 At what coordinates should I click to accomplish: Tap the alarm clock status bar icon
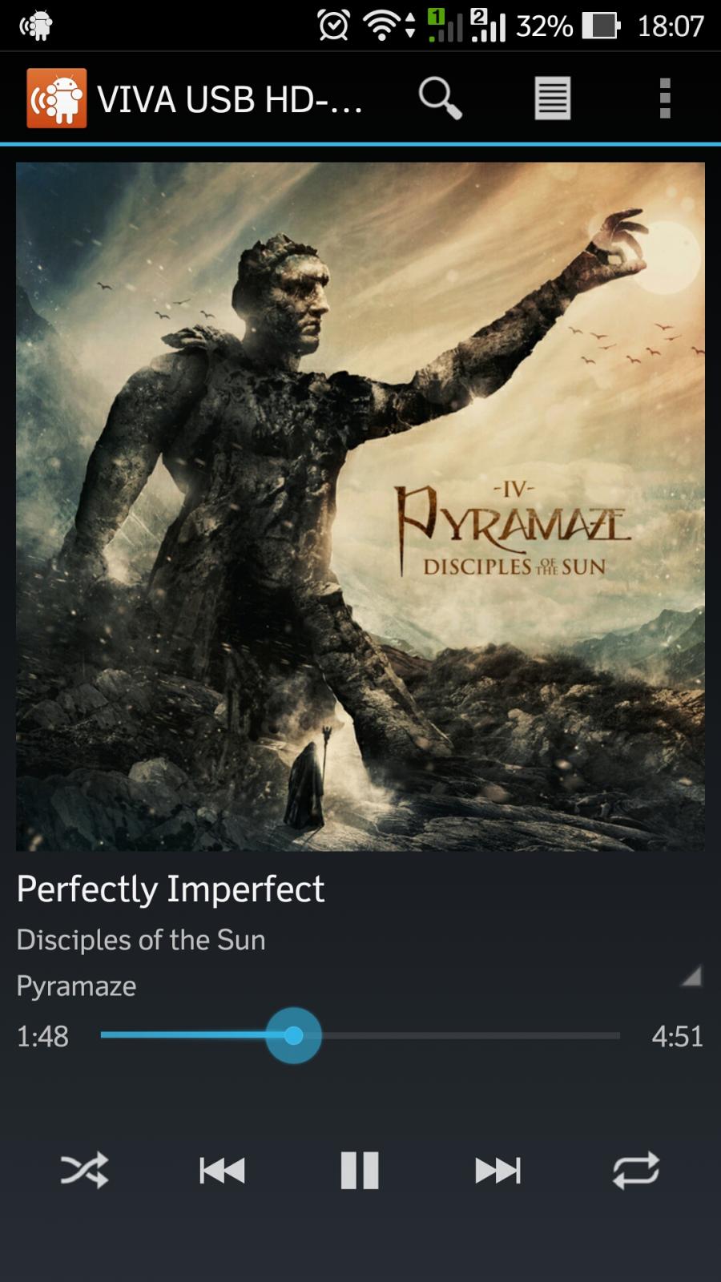(333, 26)
